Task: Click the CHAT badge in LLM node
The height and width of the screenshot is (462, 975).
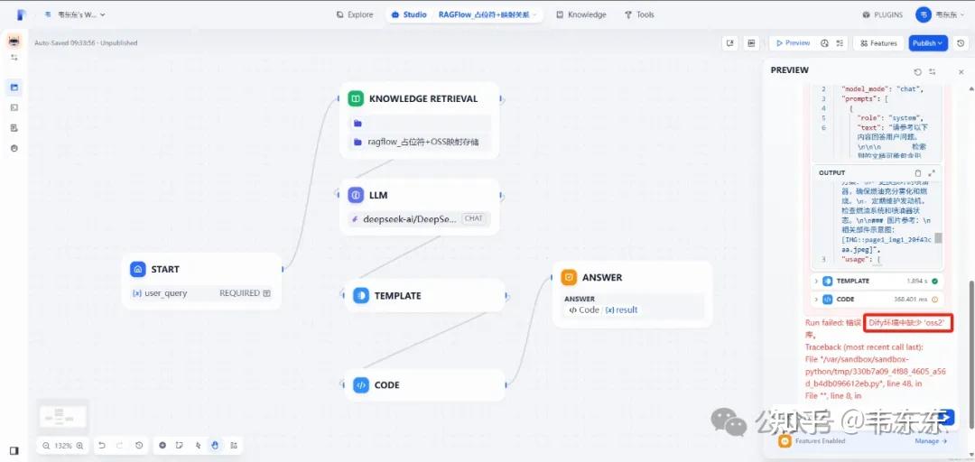Action: point(474,218)
